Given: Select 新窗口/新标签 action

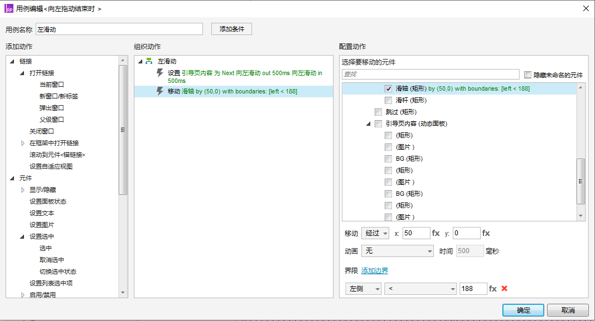Looking at the screenshot, I should click(59, 96).
